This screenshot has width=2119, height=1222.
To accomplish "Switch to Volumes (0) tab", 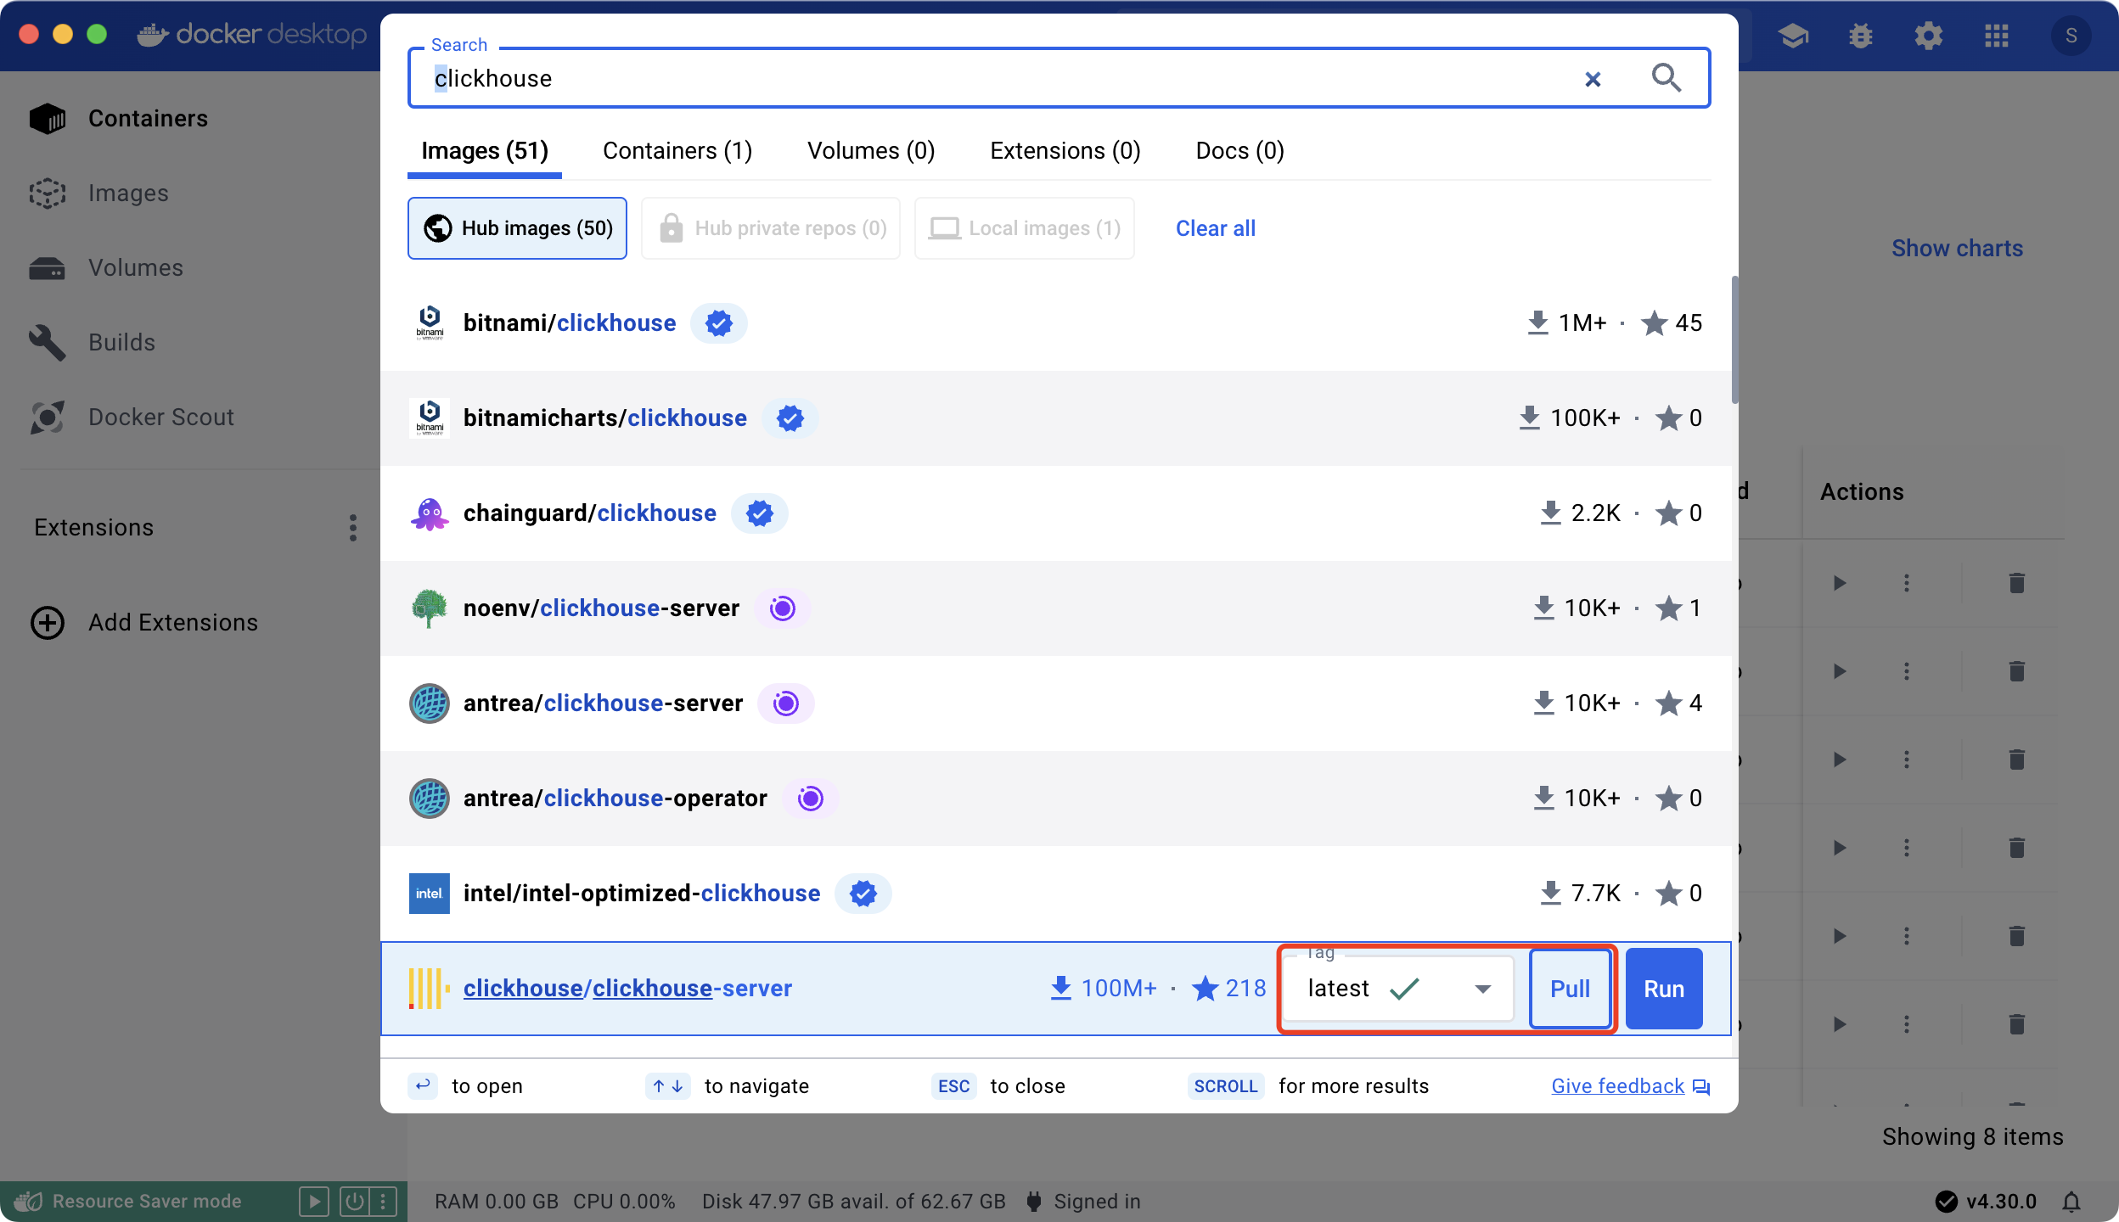I will 871,151.
